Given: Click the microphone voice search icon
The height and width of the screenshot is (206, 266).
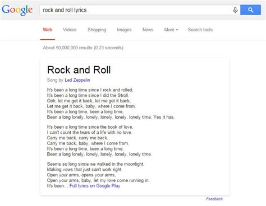Looking at the screenshot, I should [x=235, y=10].
